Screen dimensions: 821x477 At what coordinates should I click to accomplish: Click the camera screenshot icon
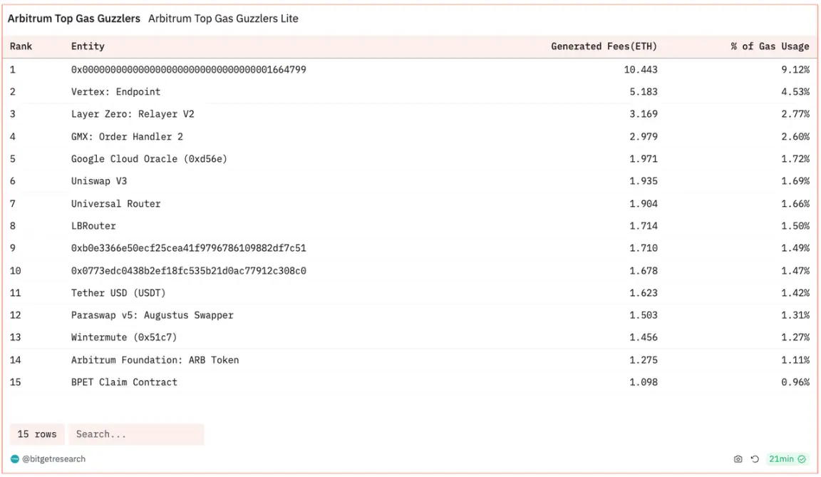point(738,459)
